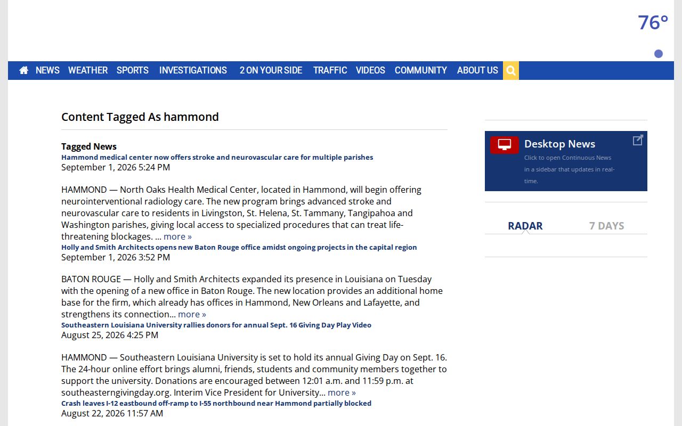The image size is (682, 426).
Task: Open the WEATHER menu
Action: 88,70
